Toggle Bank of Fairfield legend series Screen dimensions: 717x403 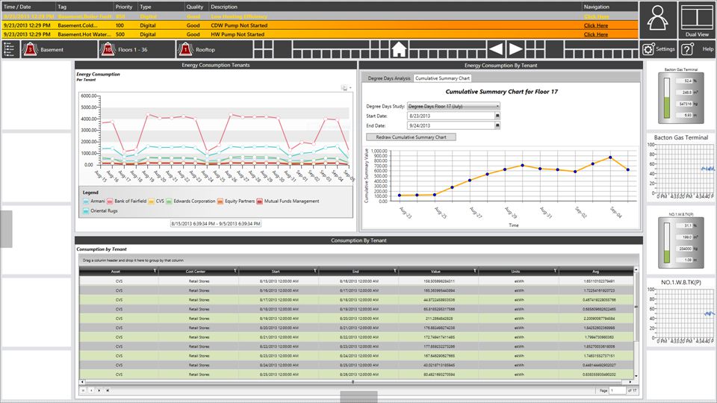click(127, 201)
